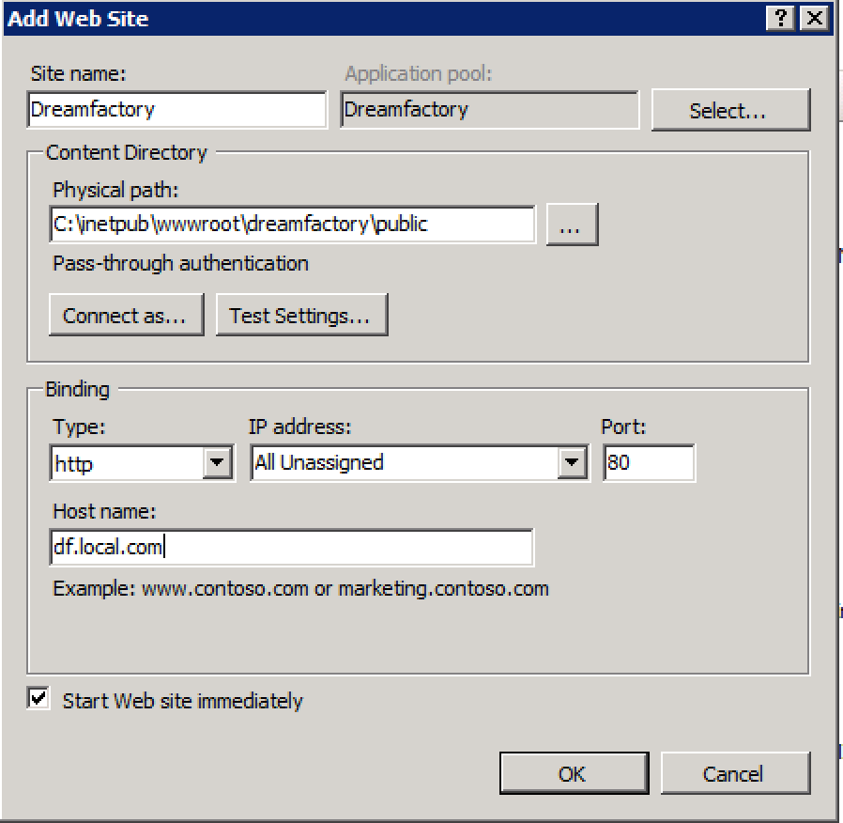This screenshot has width=843, height=823.
Task: Click the Site name input field
Action: (176, 110)
